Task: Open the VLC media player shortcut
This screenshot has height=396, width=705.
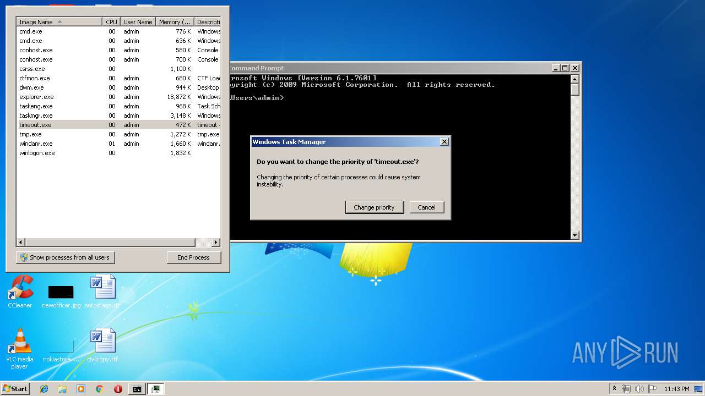Action: [x=20, y=349]
